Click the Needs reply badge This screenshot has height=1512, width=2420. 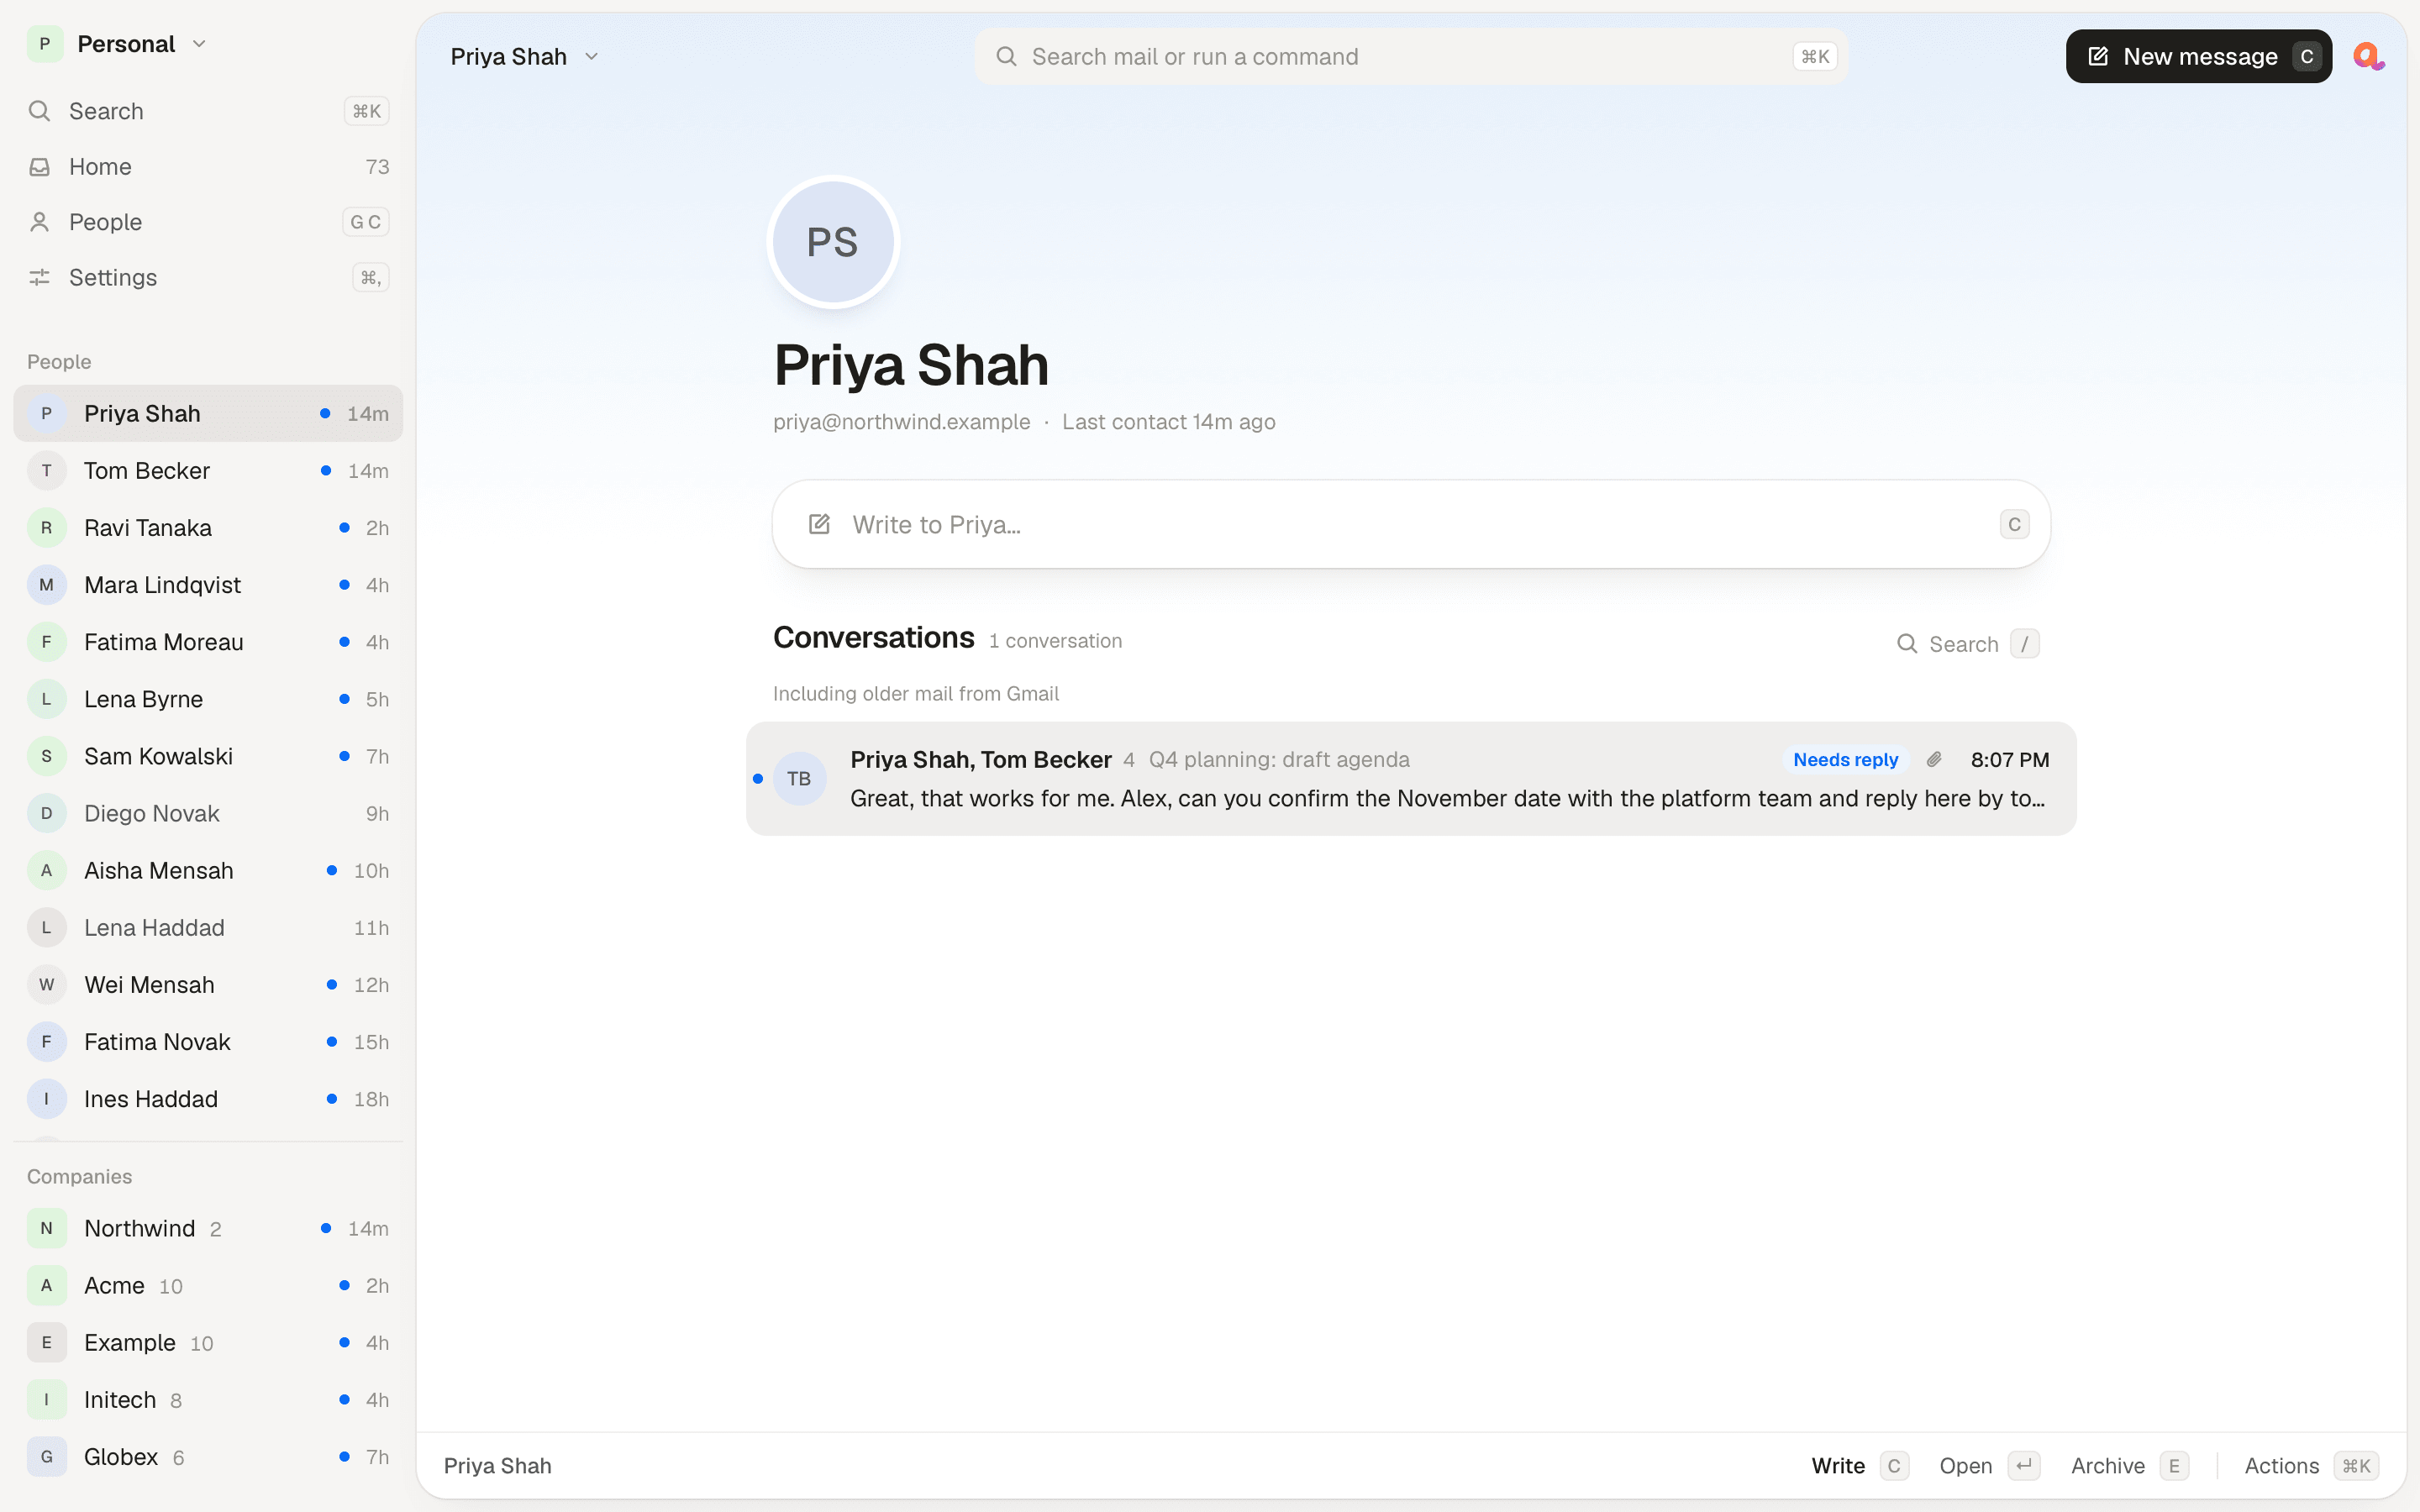tap(1845, 760)
